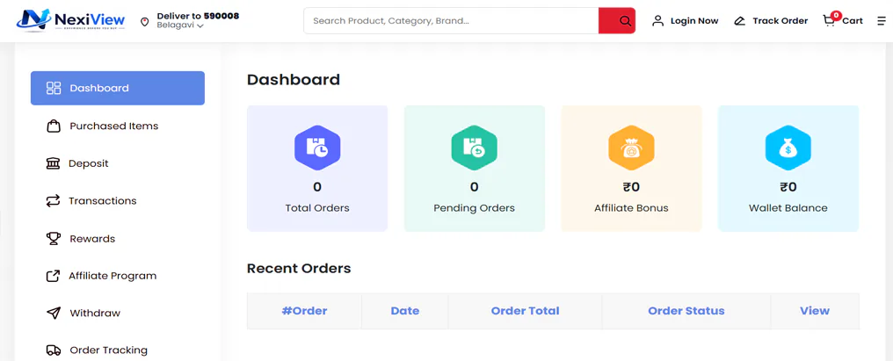Click the Purchased Items bag icon
Viewport: 893px width, 361px height.
tap(53, 126)
